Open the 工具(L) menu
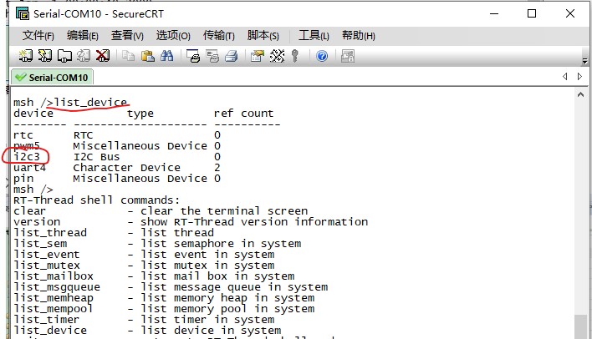592x339 pixels. coord(314,35)
